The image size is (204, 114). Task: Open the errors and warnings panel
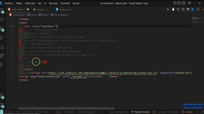pyautogui.click(x=27, y=112)
